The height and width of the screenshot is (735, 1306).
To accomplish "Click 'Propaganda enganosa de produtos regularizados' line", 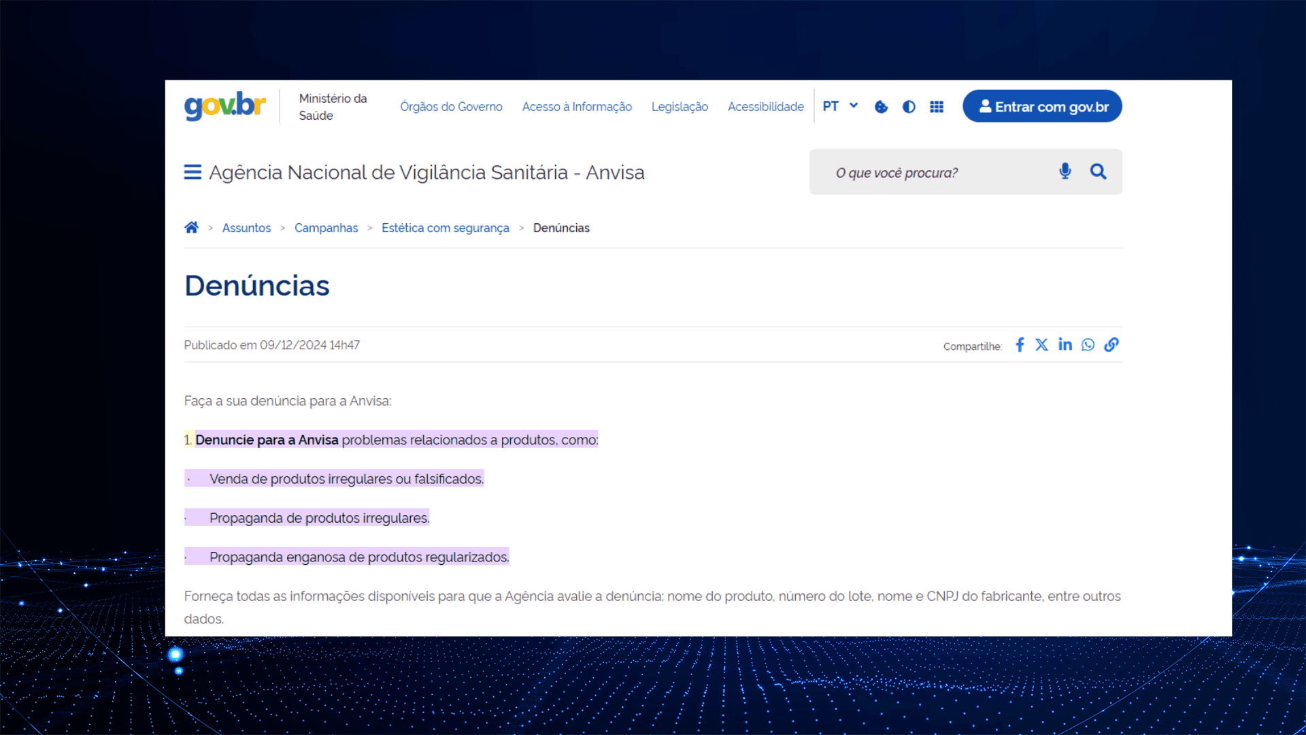I will 359,557.
